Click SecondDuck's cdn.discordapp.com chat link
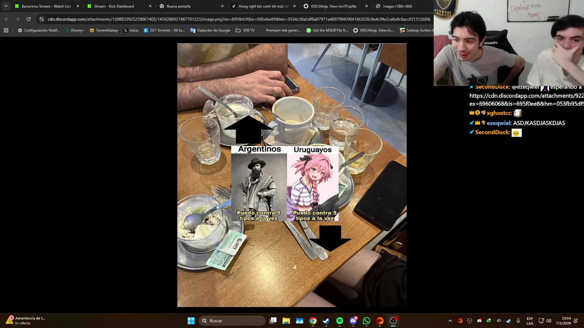This screenshot has width=584, height=328. 527,100
